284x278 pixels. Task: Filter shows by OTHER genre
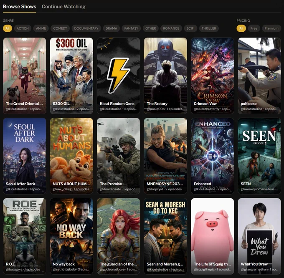pyautogui.click(x=150, y=28)
